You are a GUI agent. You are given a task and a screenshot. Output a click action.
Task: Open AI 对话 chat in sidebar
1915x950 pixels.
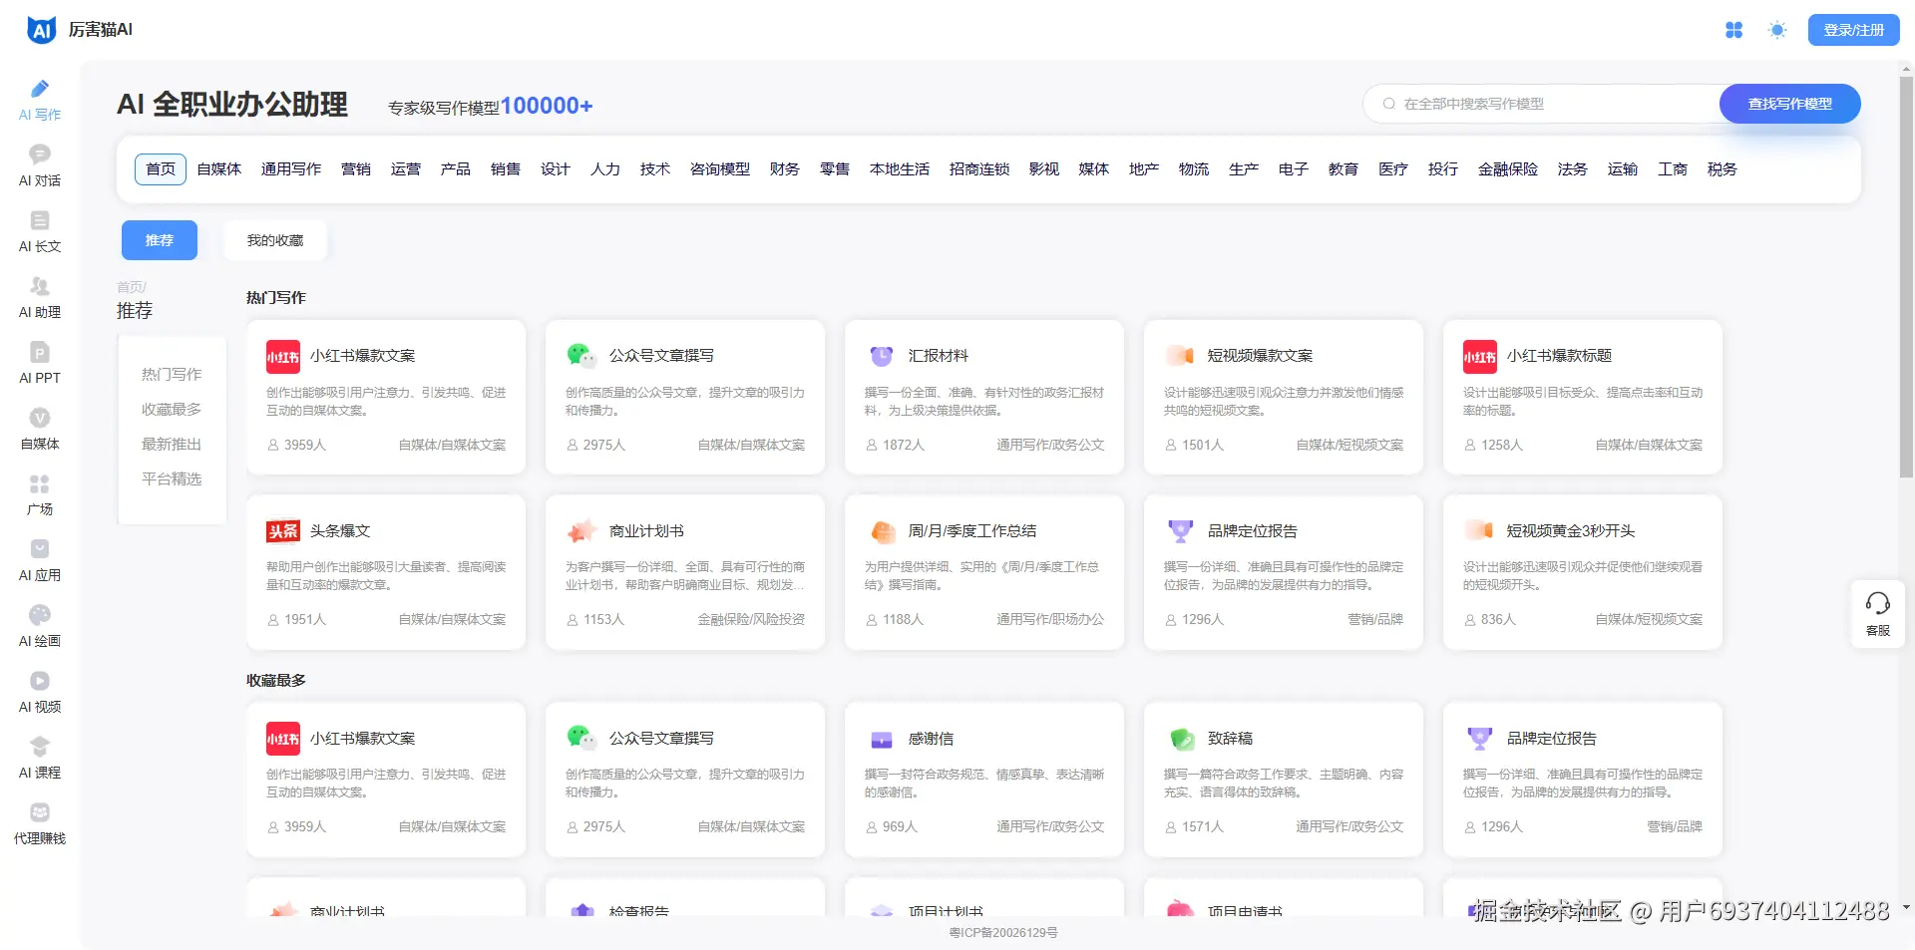pos(40,166)
